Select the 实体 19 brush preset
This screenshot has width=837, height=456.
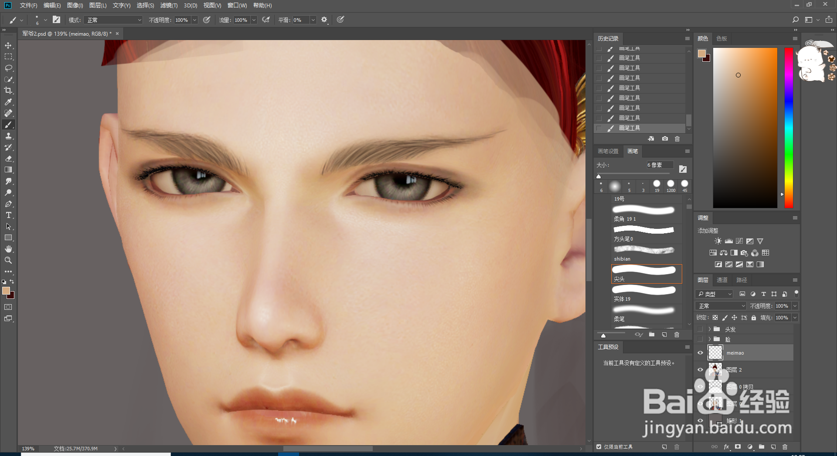pyautogui.click(x=646, y=294)
